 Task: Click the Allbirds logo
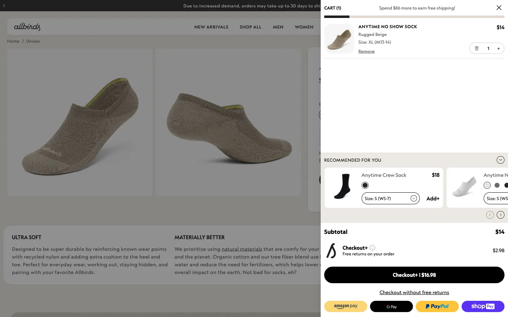pos(27,27)
